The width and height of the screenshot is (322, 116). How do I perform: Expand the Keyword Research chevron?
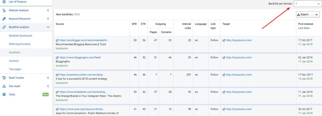coord(48,19)
